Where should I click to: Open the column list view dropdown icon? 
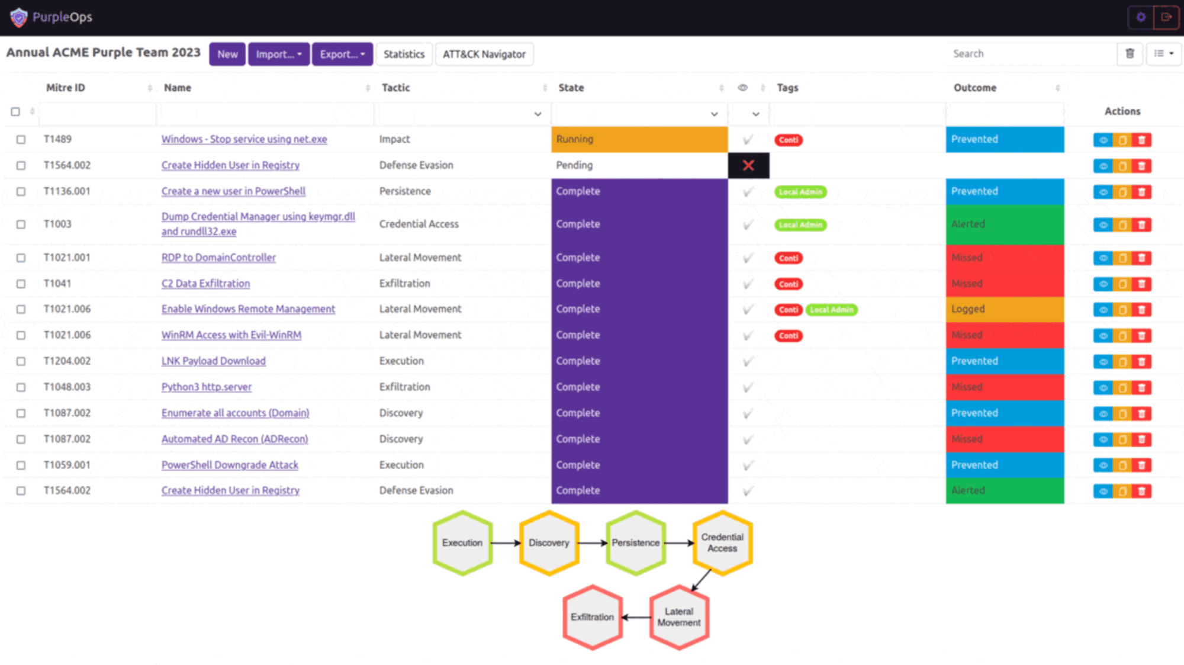pyautogui.click(x=1164, y=54)
